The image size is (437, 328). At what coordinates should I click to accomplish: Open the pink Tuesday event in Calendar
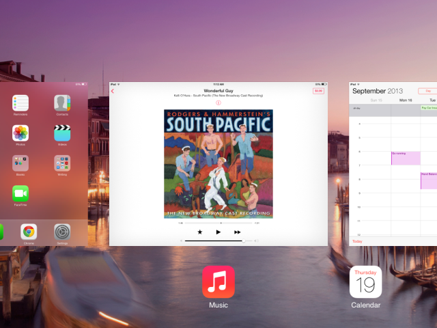pyautogui.click(x=429, y=180)
